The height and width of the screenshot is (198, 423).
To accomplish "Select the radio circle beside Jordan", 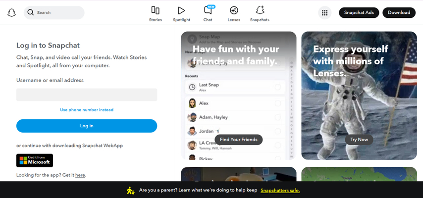I will pos(277,131).
